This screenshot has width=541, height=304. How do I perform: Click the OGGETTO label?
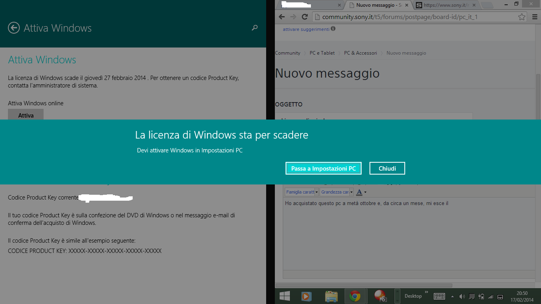(x=289, y=104)
